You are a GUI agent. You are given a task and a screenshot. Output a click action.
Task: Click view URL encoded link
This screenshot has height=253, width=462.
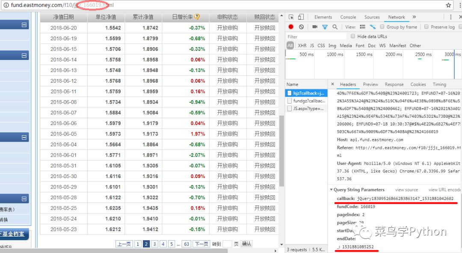click(x=444, y=190)
